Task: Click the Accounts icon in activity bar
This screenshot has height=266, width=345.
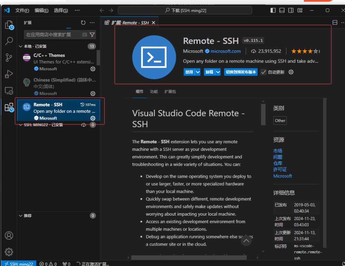Action: 9,236
